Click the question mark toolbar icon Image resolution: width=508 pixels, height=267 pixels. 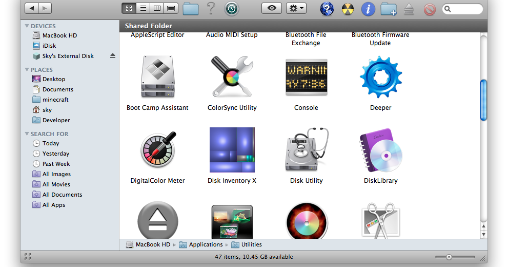pos(211,8)
